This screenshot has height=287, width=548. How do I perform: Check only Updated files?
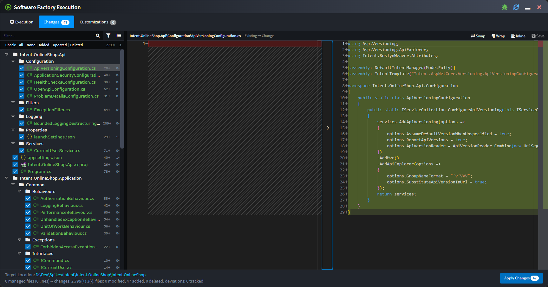coord(60,45)
